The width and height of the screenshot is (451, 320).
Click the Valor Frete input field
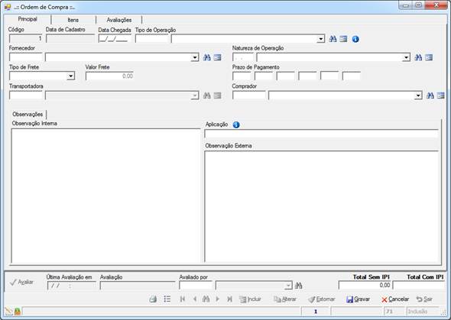pos(109,76)
